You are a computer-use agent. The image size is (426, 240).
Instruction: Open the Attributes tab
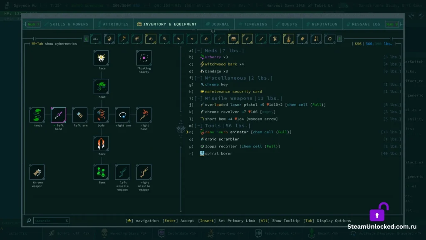click(x=113, y=24)
